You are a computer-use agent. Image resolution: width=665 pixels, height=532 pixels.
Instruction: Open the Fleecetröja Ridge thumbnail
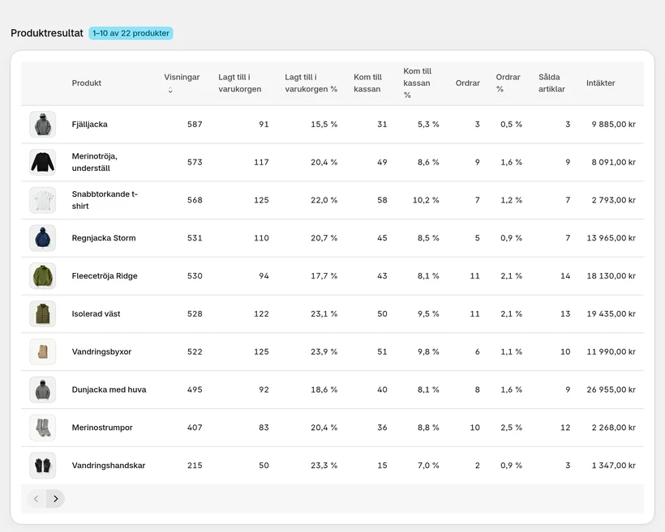point(42,276)
